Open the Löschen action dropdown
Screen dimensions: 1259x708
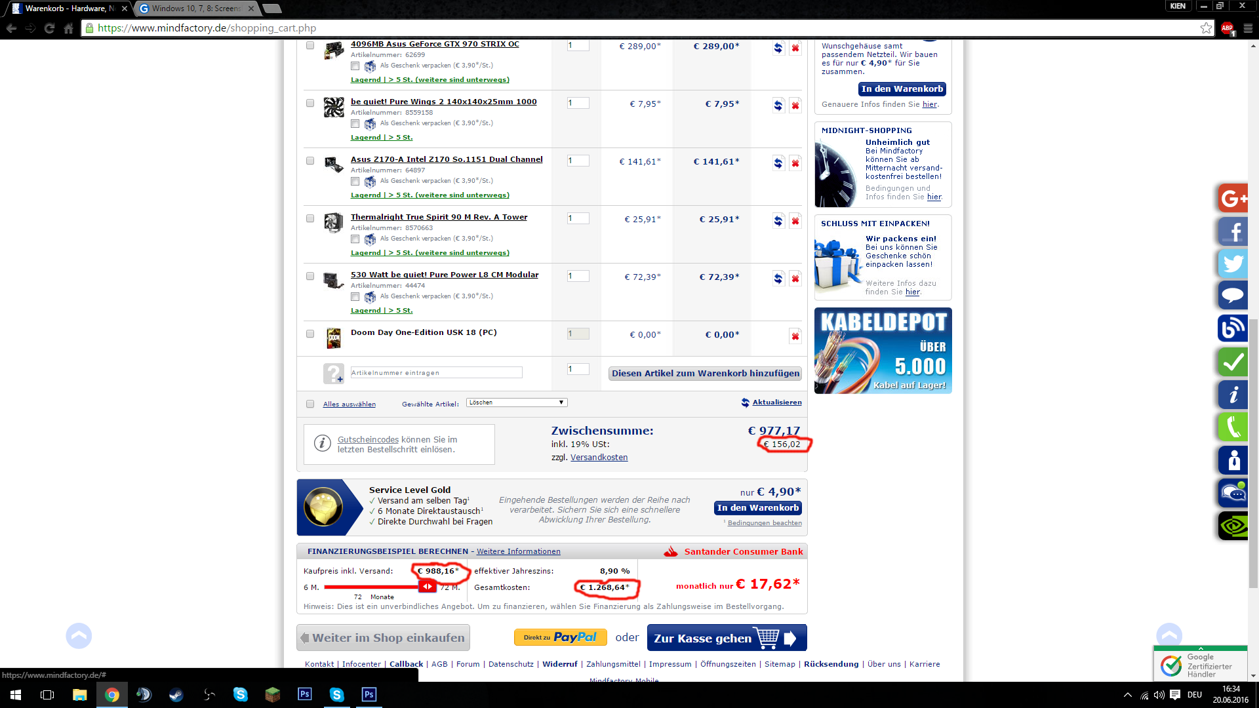(x=517, y=403)
